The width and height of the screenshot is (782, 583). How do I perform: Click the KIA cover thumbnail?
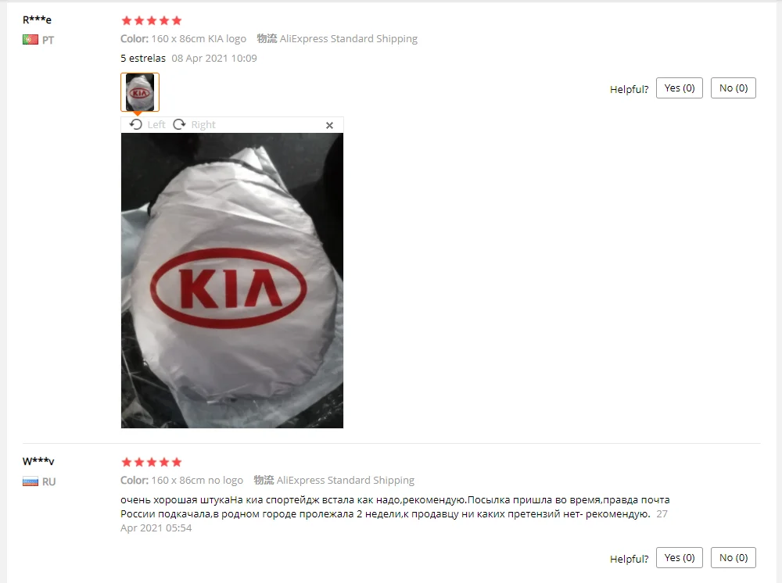tap(140, 92)
